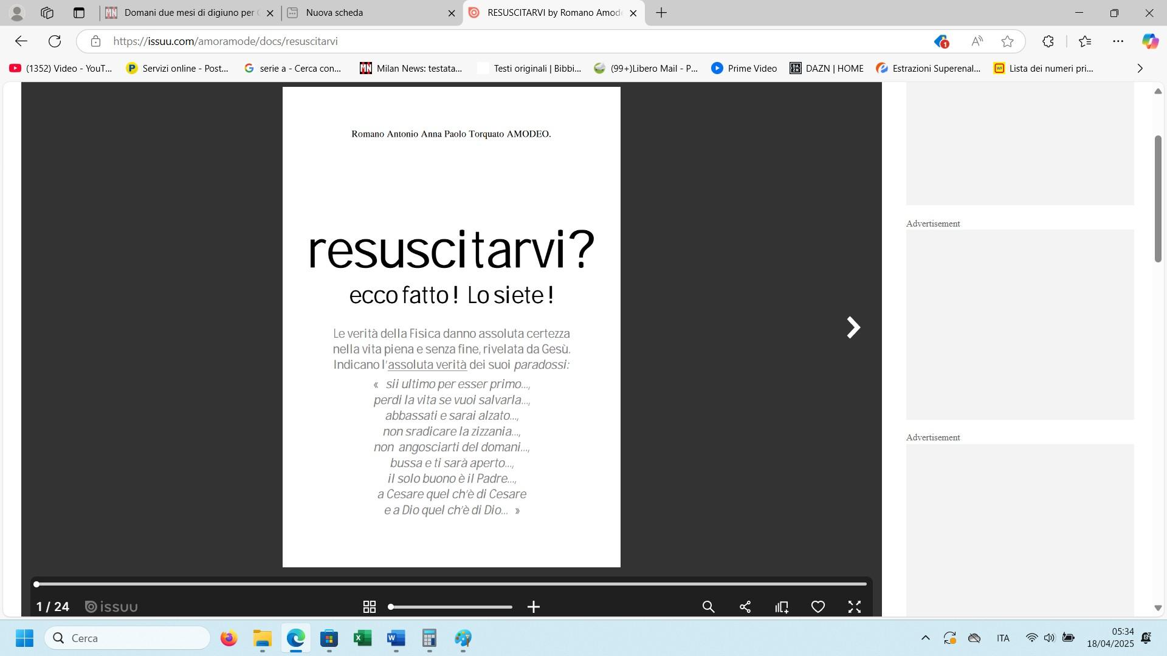Screen dimensions: 1167x656
Task: Open Edge Settings and more menu
Action: point(1118,41)
